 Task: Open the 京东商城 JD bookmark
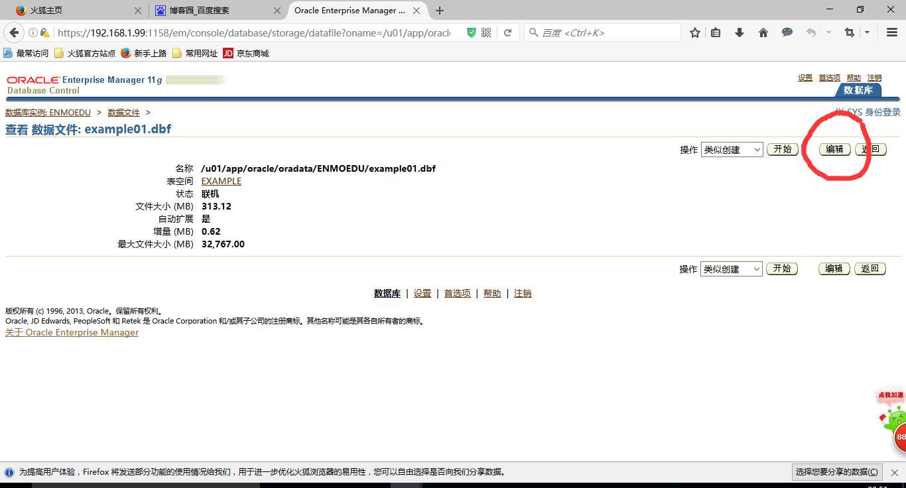(246, 53)
